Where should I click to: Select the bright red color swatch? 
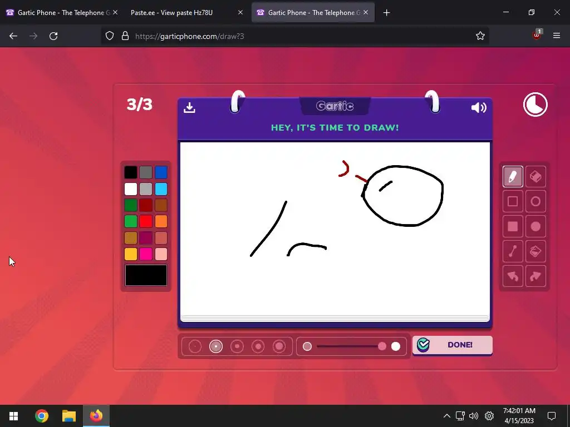146,221
